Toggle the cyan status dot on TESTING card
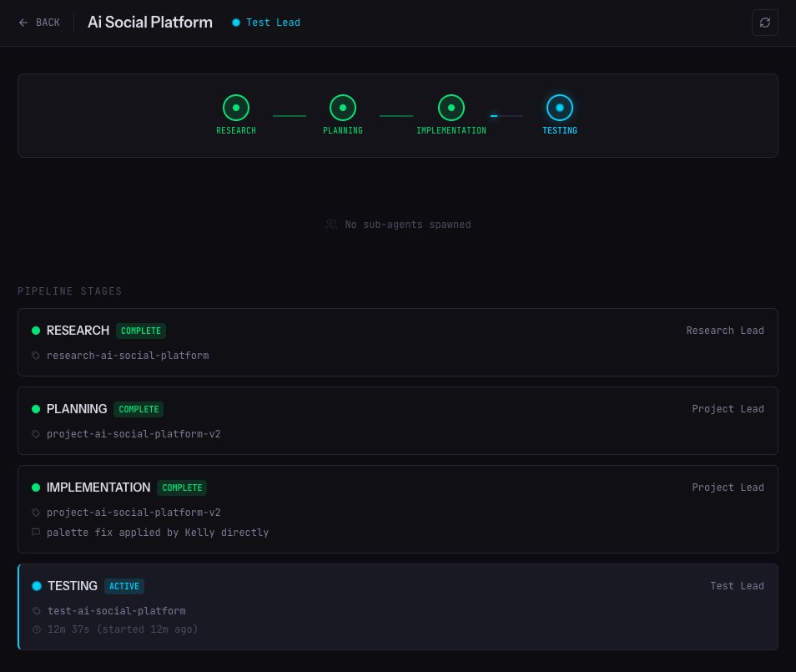The image size is (796, 672). [x=37, y=586]
